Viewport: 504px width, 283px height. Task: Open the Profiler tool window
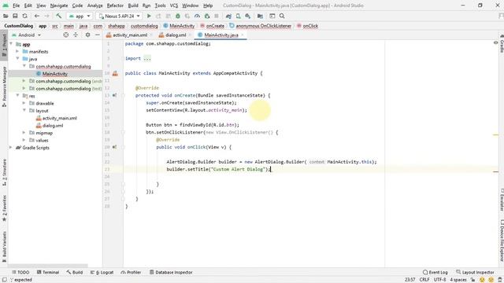coord(131,272)
